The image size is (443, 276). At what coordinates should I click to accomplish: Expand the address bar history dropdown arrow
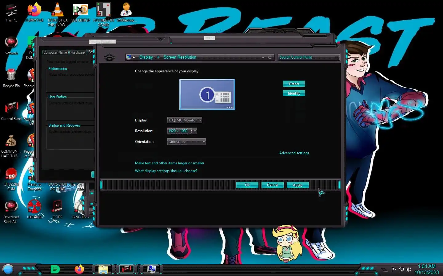263,57
